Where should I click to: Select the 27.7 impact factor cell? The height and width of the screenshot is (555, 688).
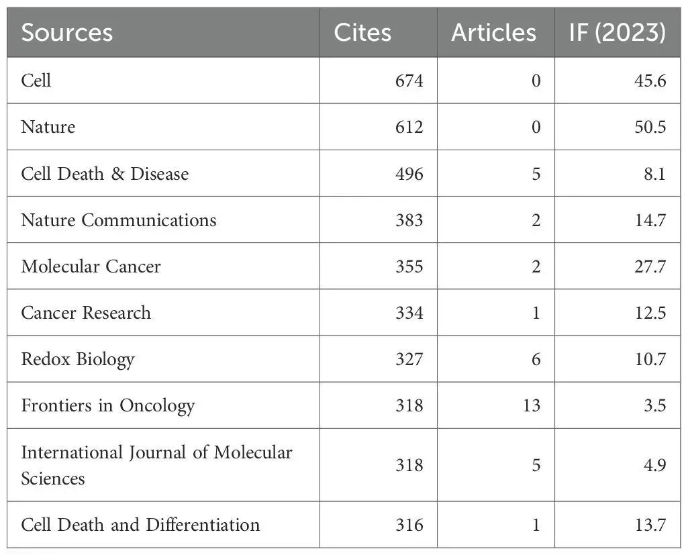click(x=650, y=266)
